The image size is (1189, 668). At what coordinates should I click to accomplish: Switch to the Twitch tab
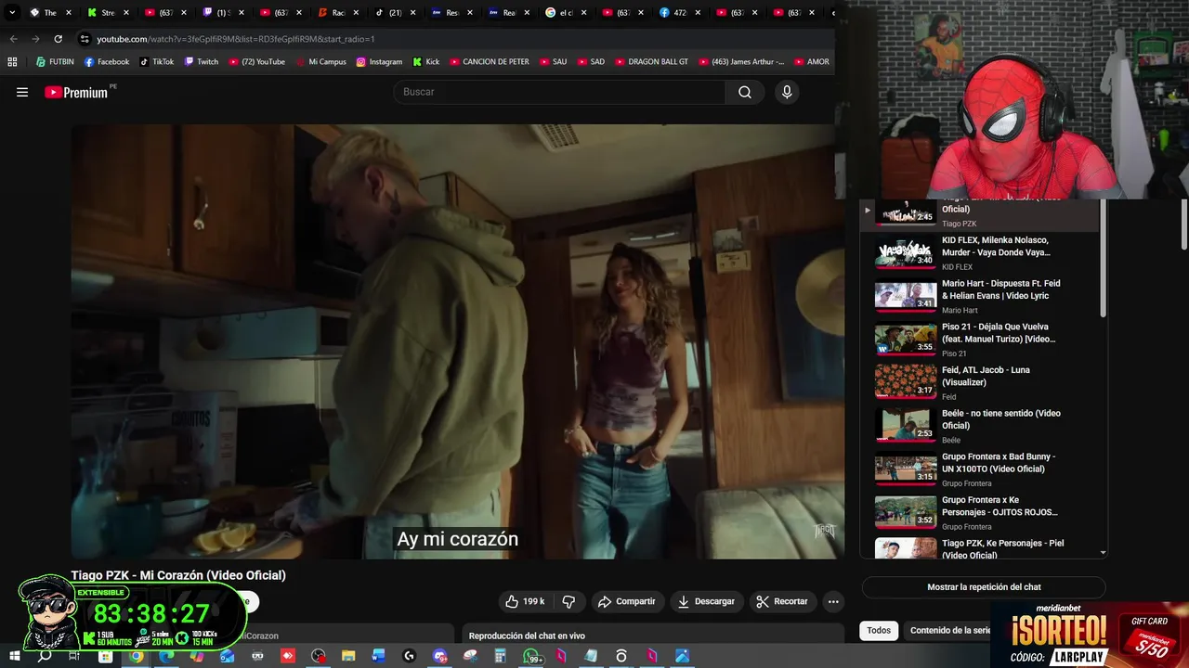[x=223, y=13]
